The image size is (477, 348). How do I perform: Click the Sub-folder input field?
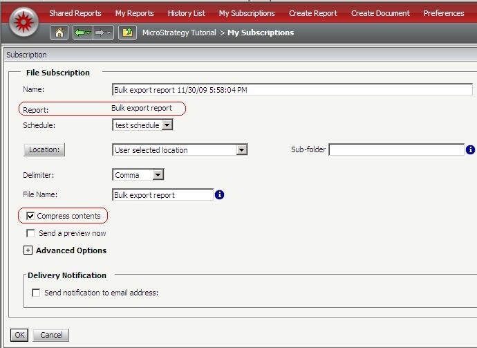(x=396, y=149)
